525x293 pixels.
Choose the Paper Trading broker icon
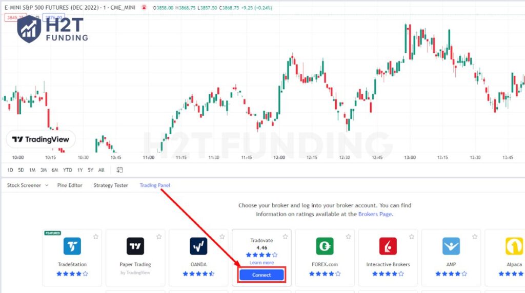click(135, 246)
